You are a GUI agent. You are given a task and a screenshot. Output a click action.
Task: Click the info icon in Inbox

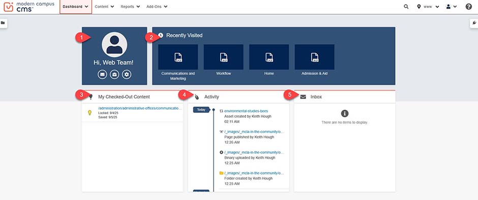point(345,114)
